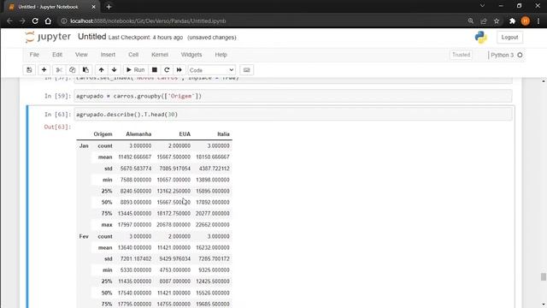Image resolution: width=547 pixels, height=308 pixels.
Task: Open the cell type dropdown showing Code
Action: coord(212,70)
